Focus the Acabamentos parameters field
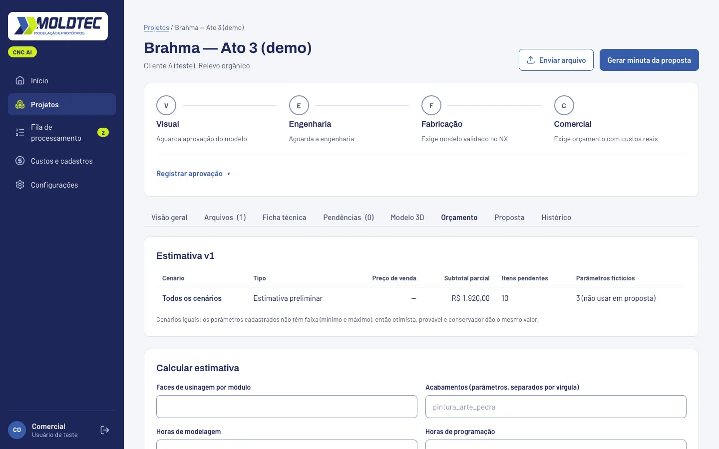719x449 pixels. pos(556,407)
